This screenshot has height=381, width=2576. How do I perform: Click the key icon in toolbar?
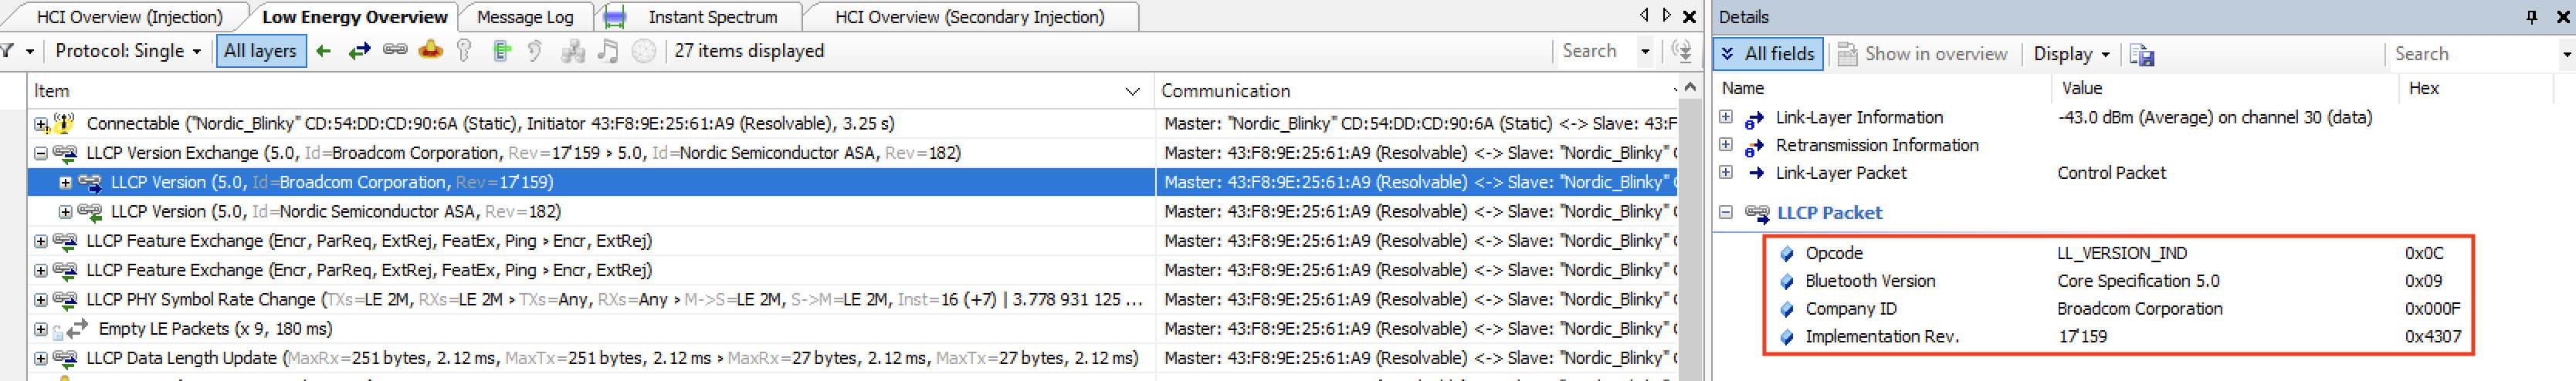pyautogui.click(x=464, y=50)
